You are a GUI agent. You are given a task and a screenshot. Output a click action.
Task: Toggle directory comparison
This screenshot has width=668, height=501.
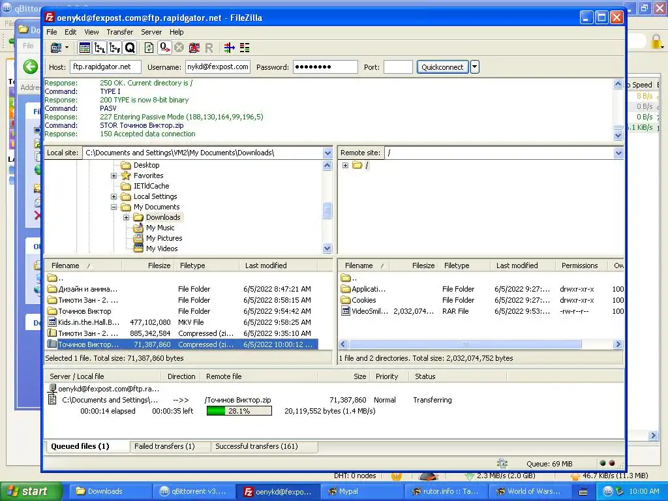click(x=245, y=48)
